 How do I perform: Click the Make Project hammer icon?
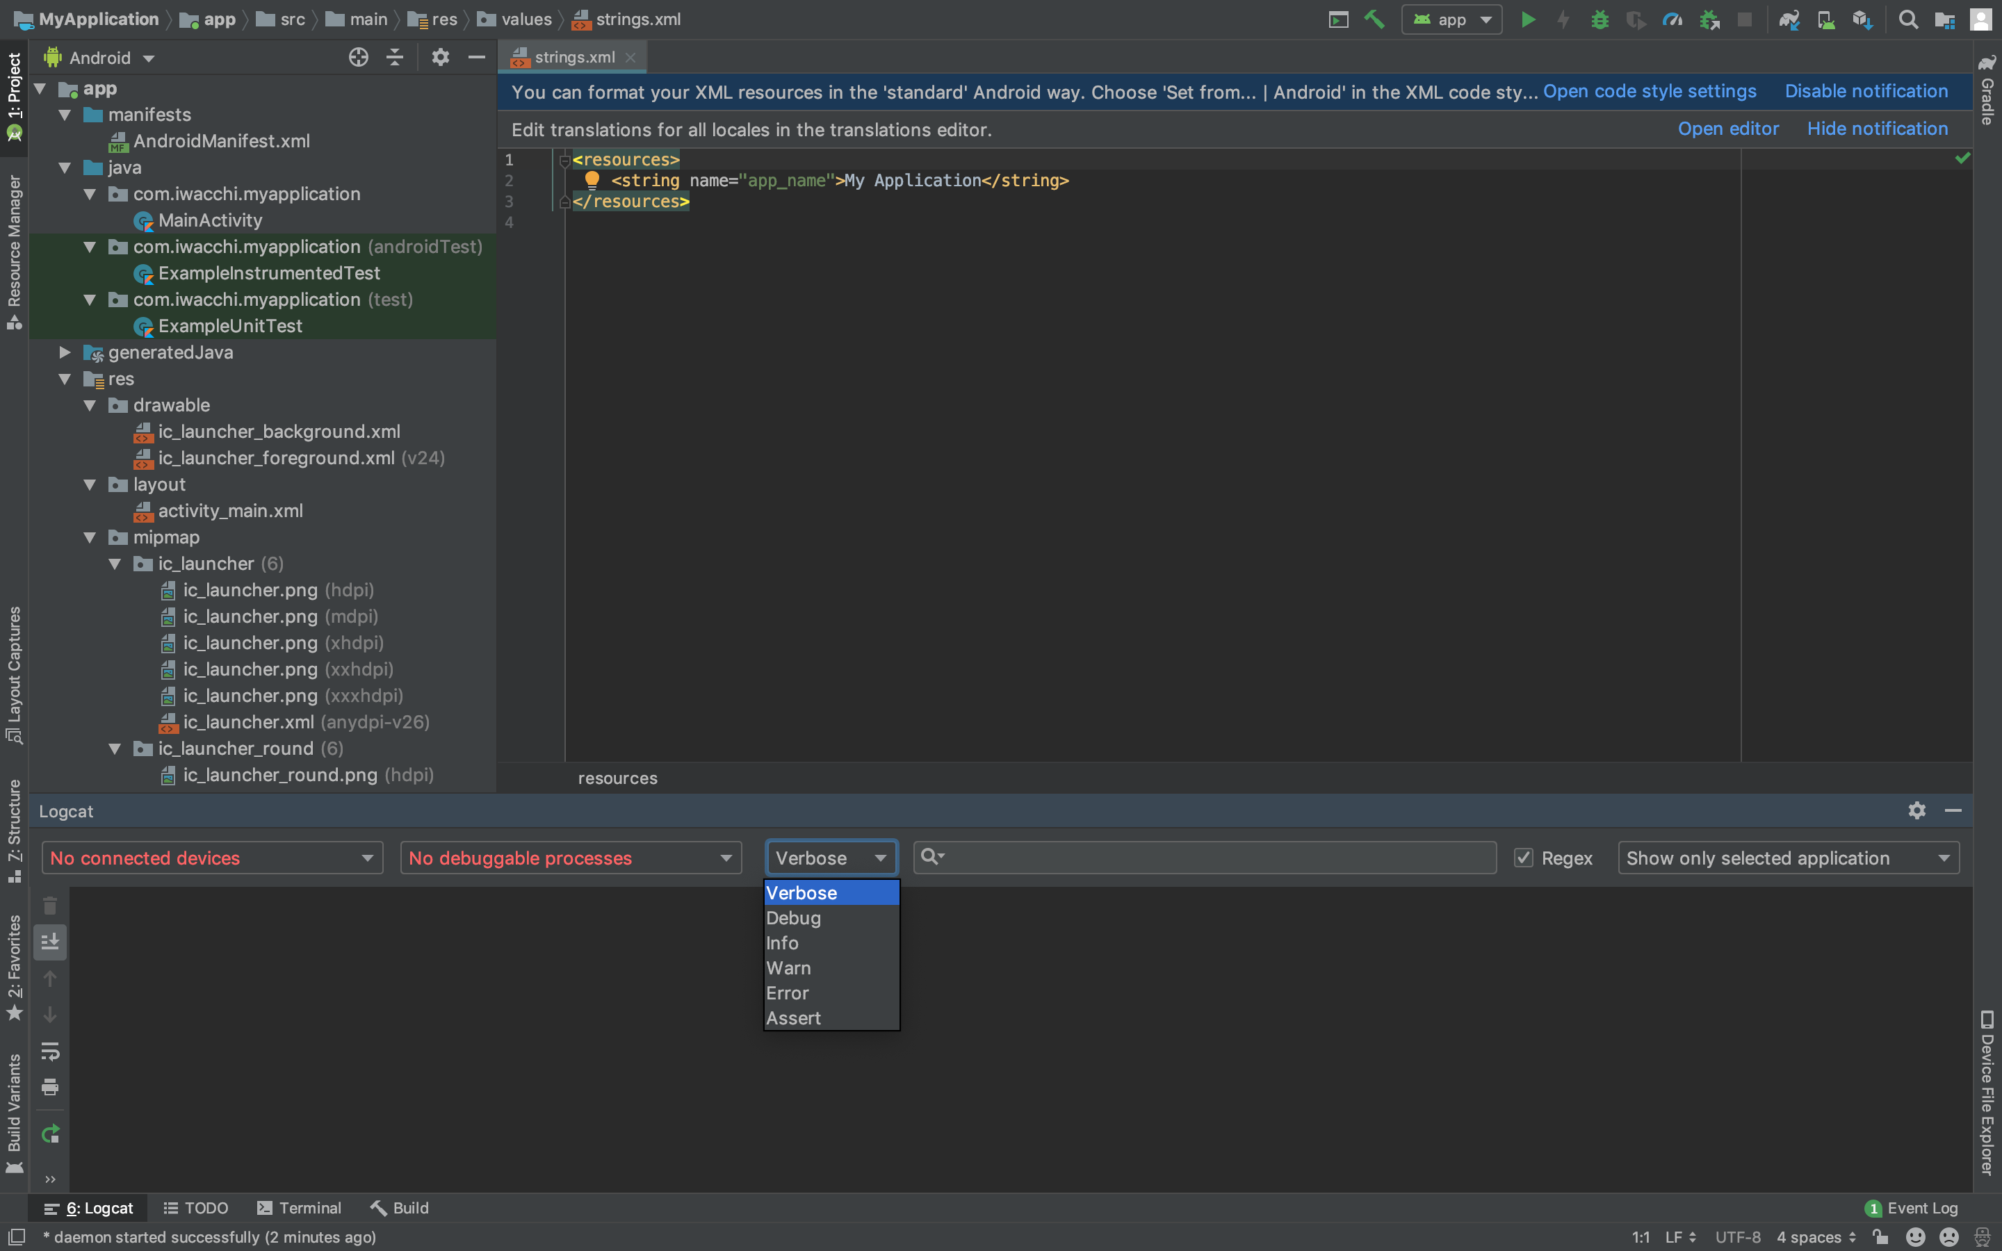point(1374,20)
